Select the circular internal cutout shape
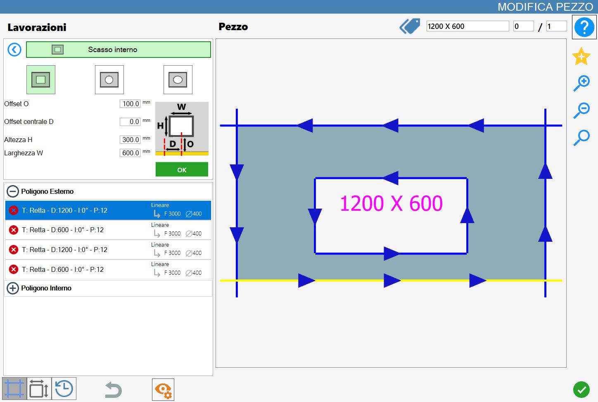Viewport: 598px width, 402px height. [109, 80]
